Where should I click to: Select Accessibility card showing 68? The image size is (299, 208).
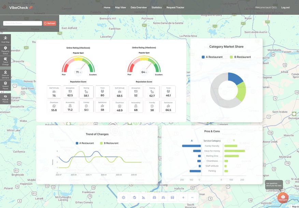tap(136, 106)
